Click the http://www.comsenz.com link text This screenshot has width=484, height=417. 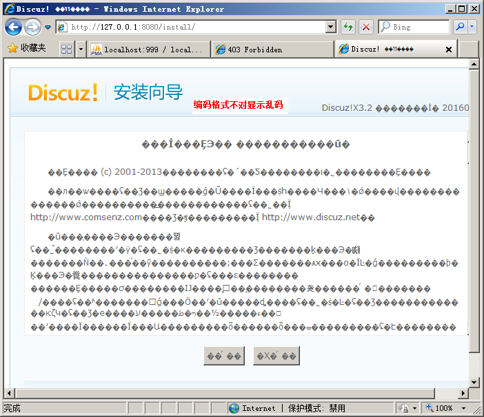(x=85, y=217)
